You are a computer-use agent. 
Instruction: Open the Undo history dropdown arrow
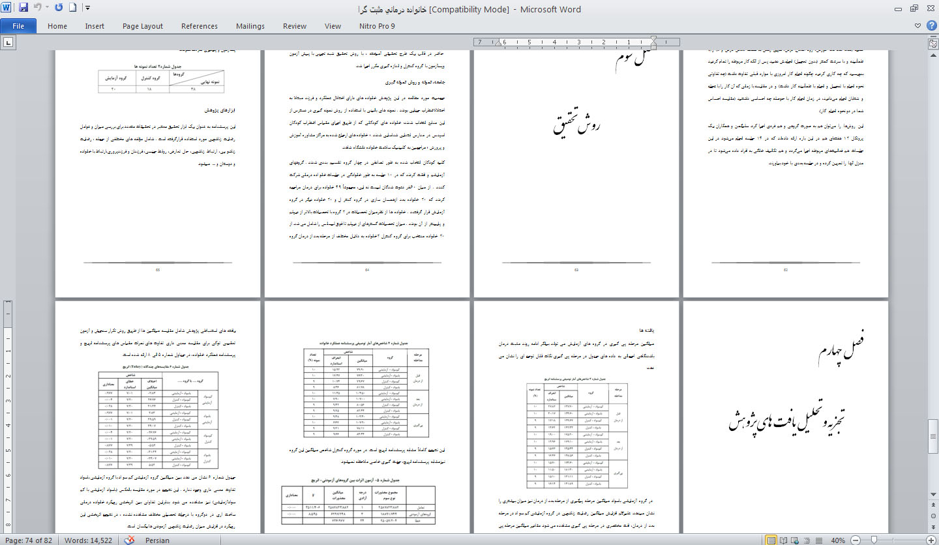[48, 8]
